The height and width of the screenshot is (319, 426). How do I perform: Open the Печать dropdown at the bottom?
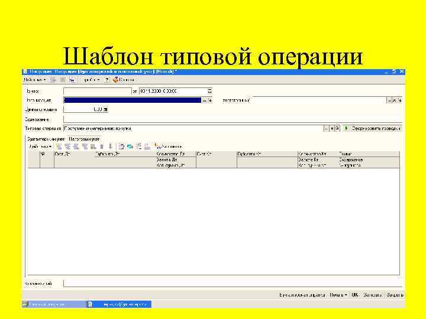point(338,295)
